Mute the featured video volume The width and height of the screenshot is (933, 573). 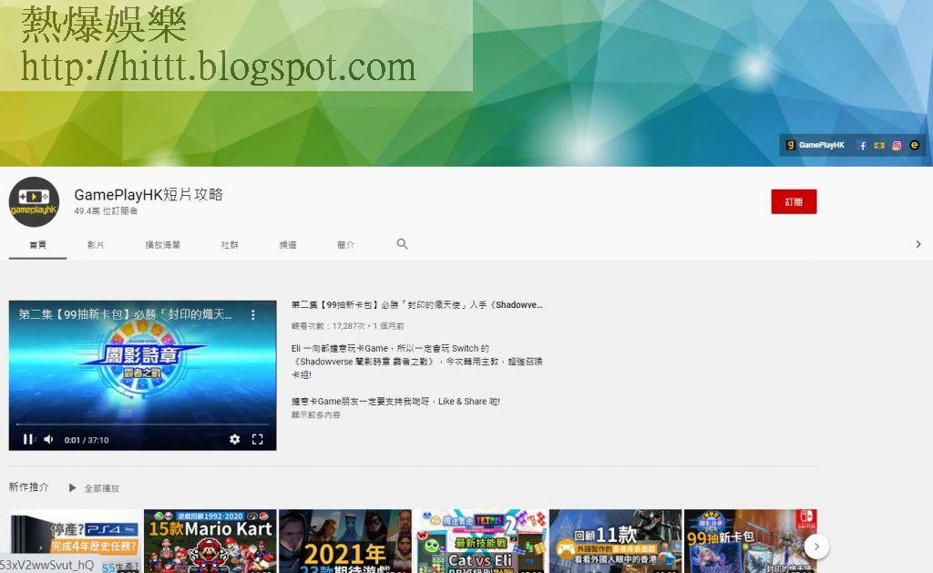pos(49,439)
